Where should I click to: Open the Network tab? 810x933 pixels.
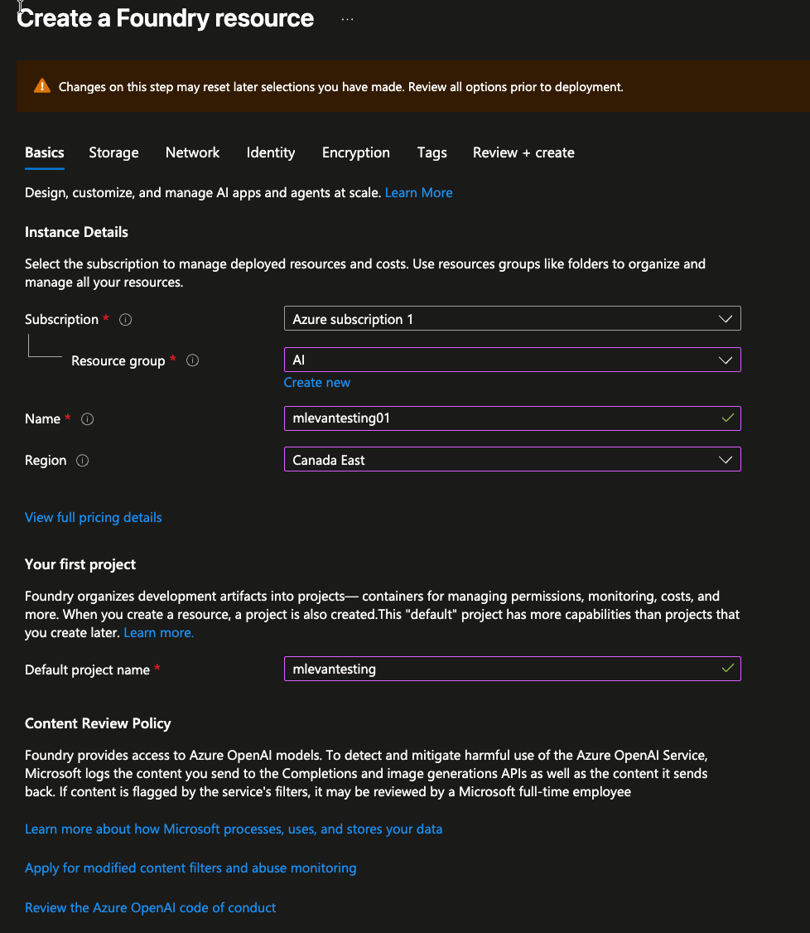[x=192, y=152]
